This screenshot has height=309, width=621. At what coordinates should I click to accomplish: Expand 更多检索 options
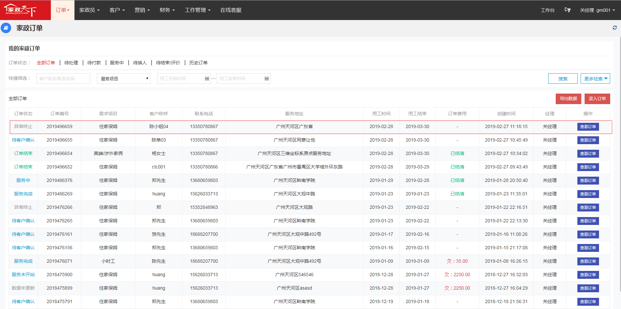pos(595,78)
